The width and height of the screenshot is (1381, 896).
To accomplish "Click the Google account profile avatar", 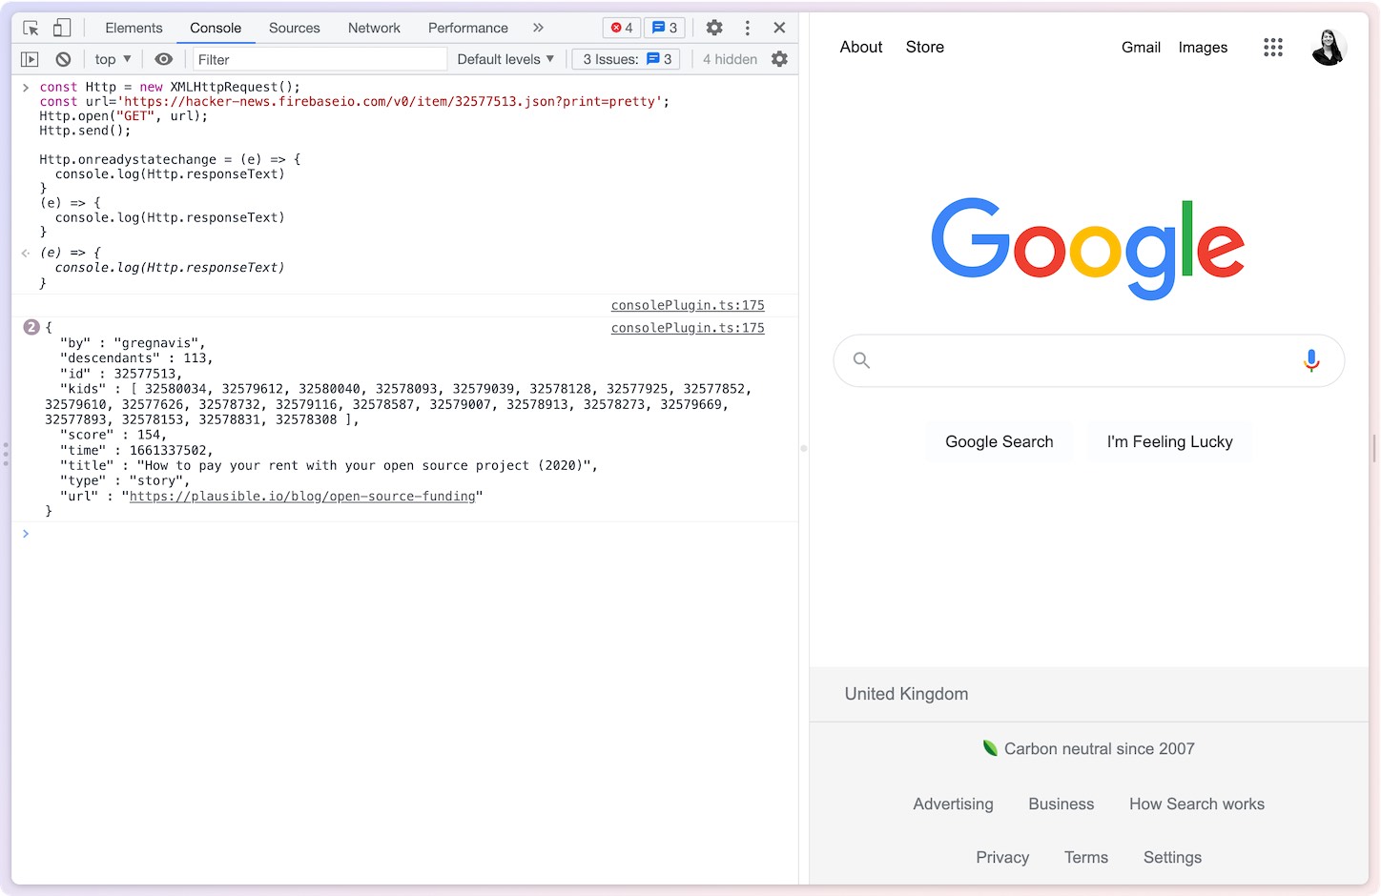I will (1329, 47).
